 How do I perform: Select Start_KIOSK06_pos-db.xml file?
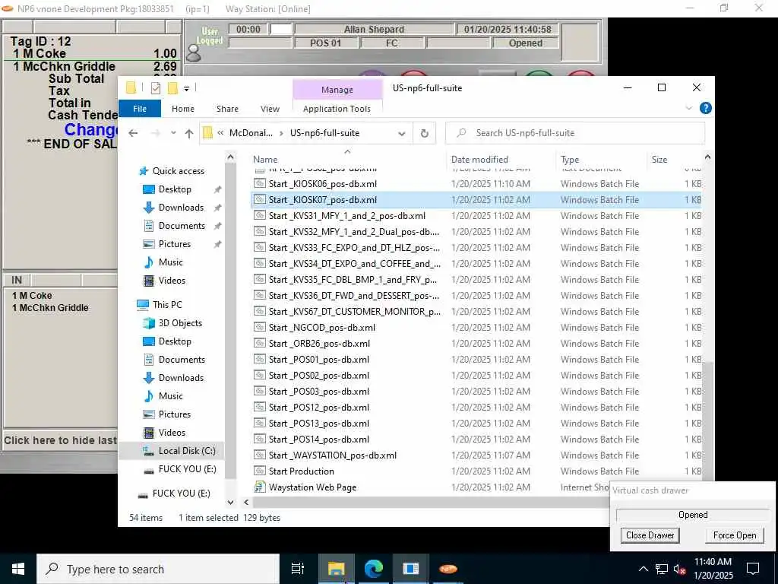click(322, 184)
